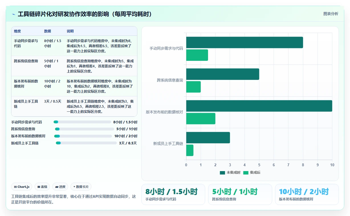Click the chart y-axis label 版本发布前的数据核对
The height and width of the screenshot is (216, 350).
point(164,112)
